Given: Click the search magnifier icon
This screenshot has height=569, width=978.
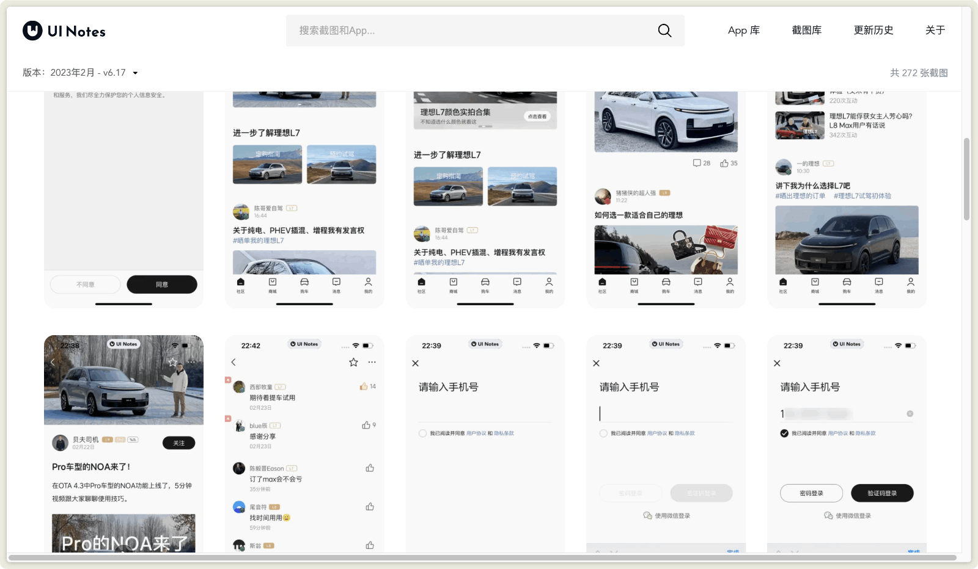Looking at the screenshot, I should pyautogui.click(x=664, y=30).
